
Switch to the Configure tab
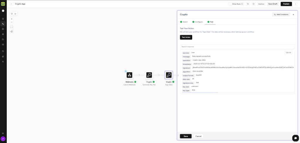pos(197,22)
